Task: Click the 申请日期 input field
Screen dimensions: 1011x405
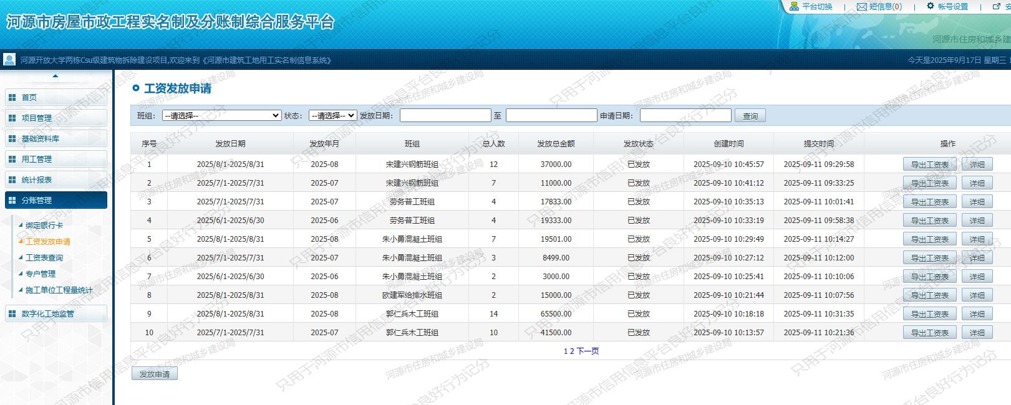Action: 685,115
